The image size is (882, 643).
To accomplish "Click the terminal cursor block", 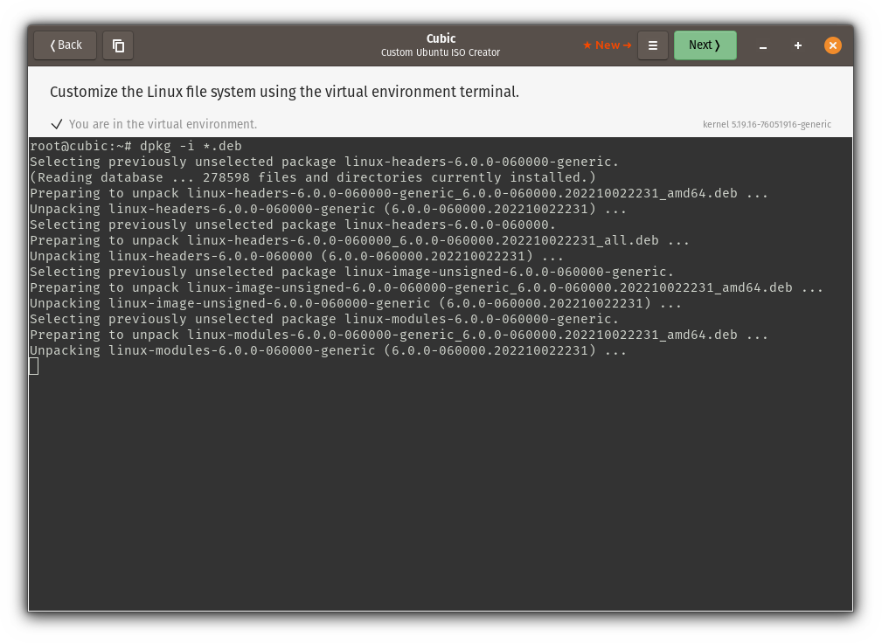I will pyautogui.click(x=33, y=366).
